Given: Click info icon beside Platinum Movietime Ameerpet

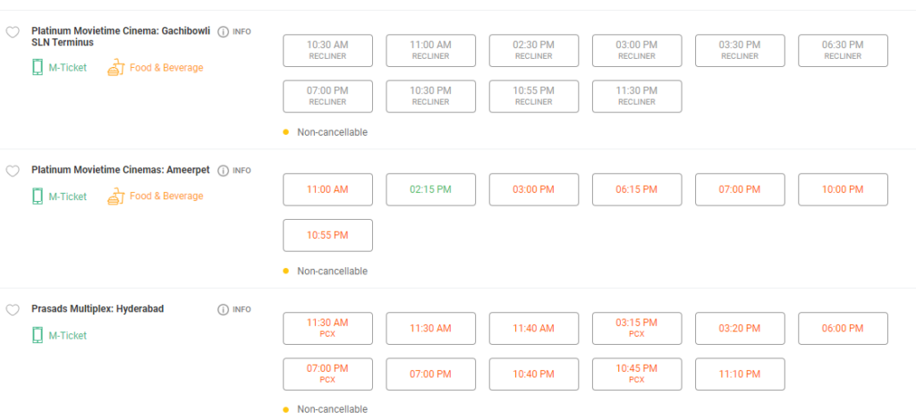Looking at the screenshot, I should 224,171.
